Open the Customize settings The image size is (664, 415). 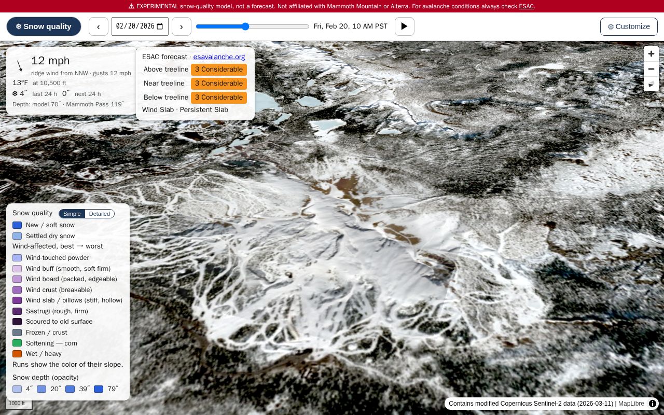click(x=629, y=26)
